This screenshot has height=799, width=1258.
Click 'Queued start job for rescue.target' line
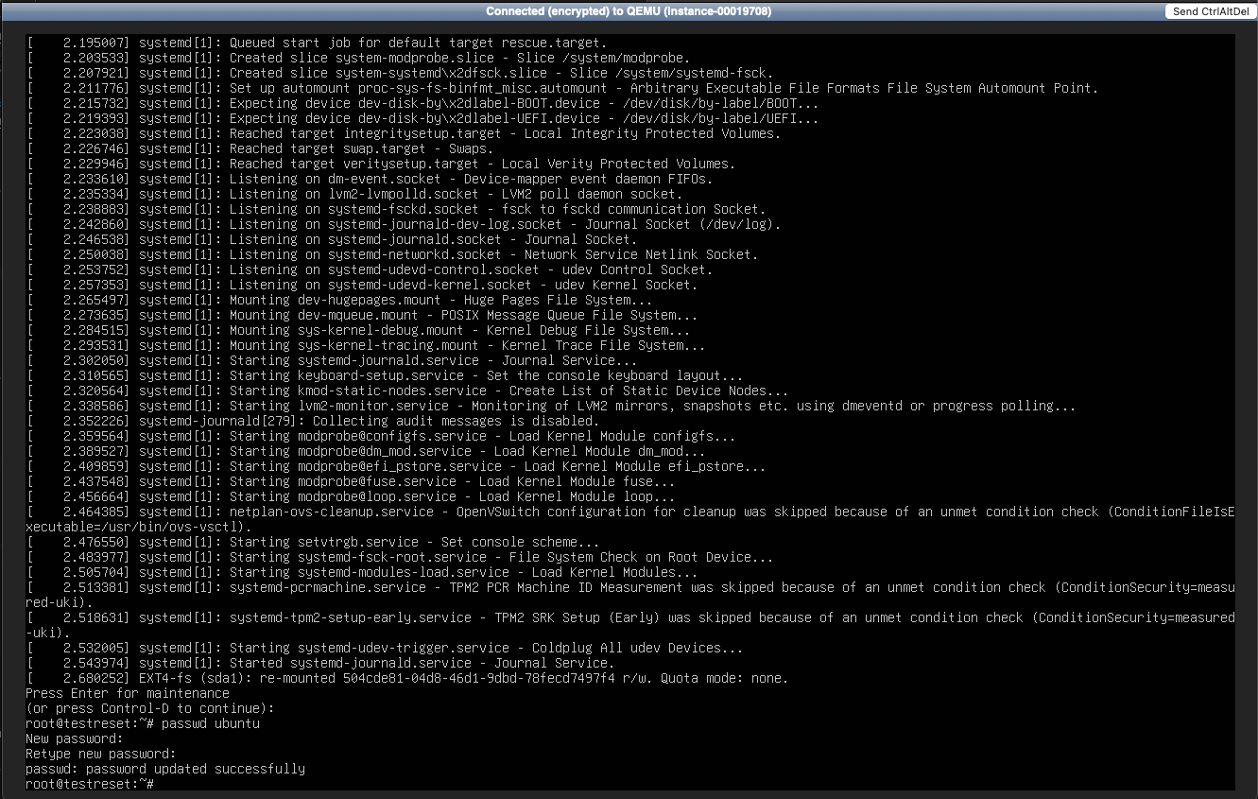369,43
